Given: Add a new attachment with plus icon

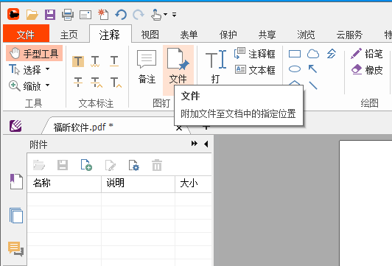Looking at the screenshot, I should [x=86, y=165].
